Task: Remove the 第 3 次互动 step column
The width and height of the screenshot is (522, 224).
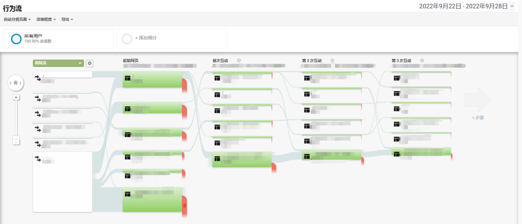Action: [x=422, y=61]
